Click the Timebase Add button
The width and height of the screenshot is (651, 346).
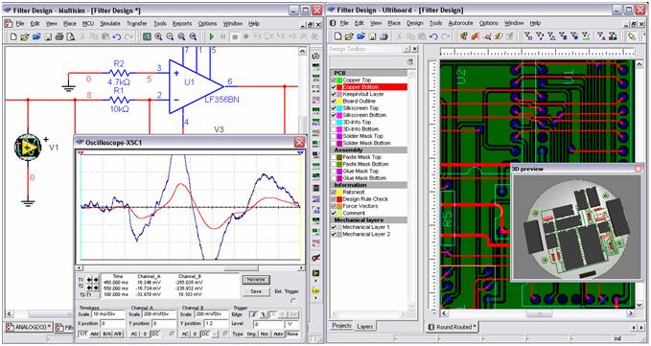pos(95,334)
